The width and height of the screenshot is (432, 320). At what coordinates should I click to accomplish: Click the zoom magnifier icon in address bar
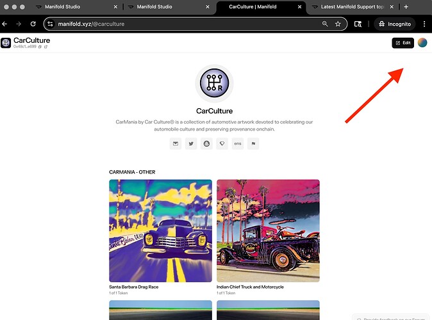325,24
